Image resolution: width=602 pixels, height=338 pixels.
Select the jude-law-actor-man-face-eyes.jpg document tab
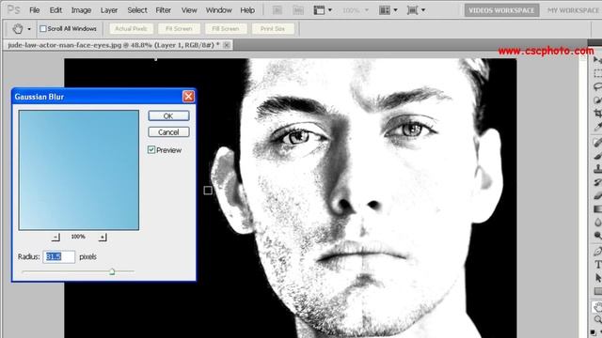tap(114, 45)
